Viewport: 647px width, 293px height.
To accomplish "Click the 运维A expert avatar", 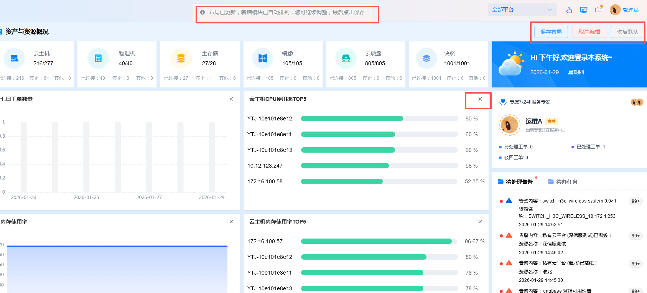I will tap(510, 125).
